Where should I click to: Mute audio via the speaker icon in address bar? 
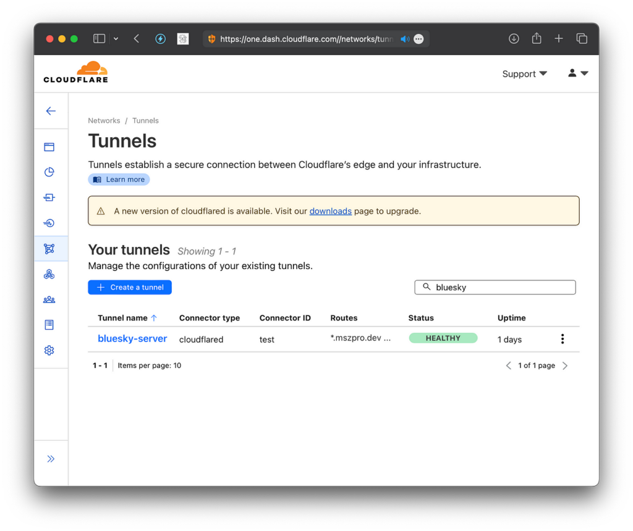tap(404, 38)
